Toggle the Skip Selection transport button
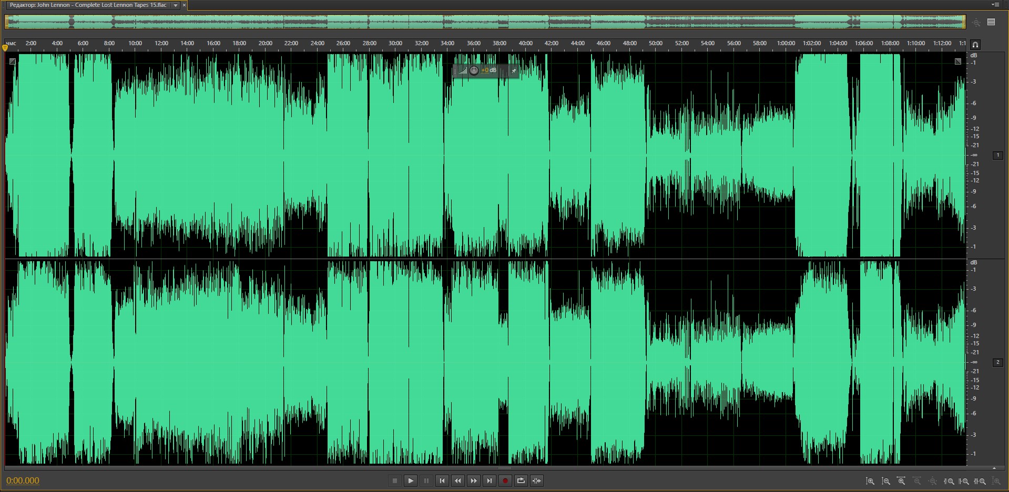This screenshot has width=1009, height=492. [537, 480]
